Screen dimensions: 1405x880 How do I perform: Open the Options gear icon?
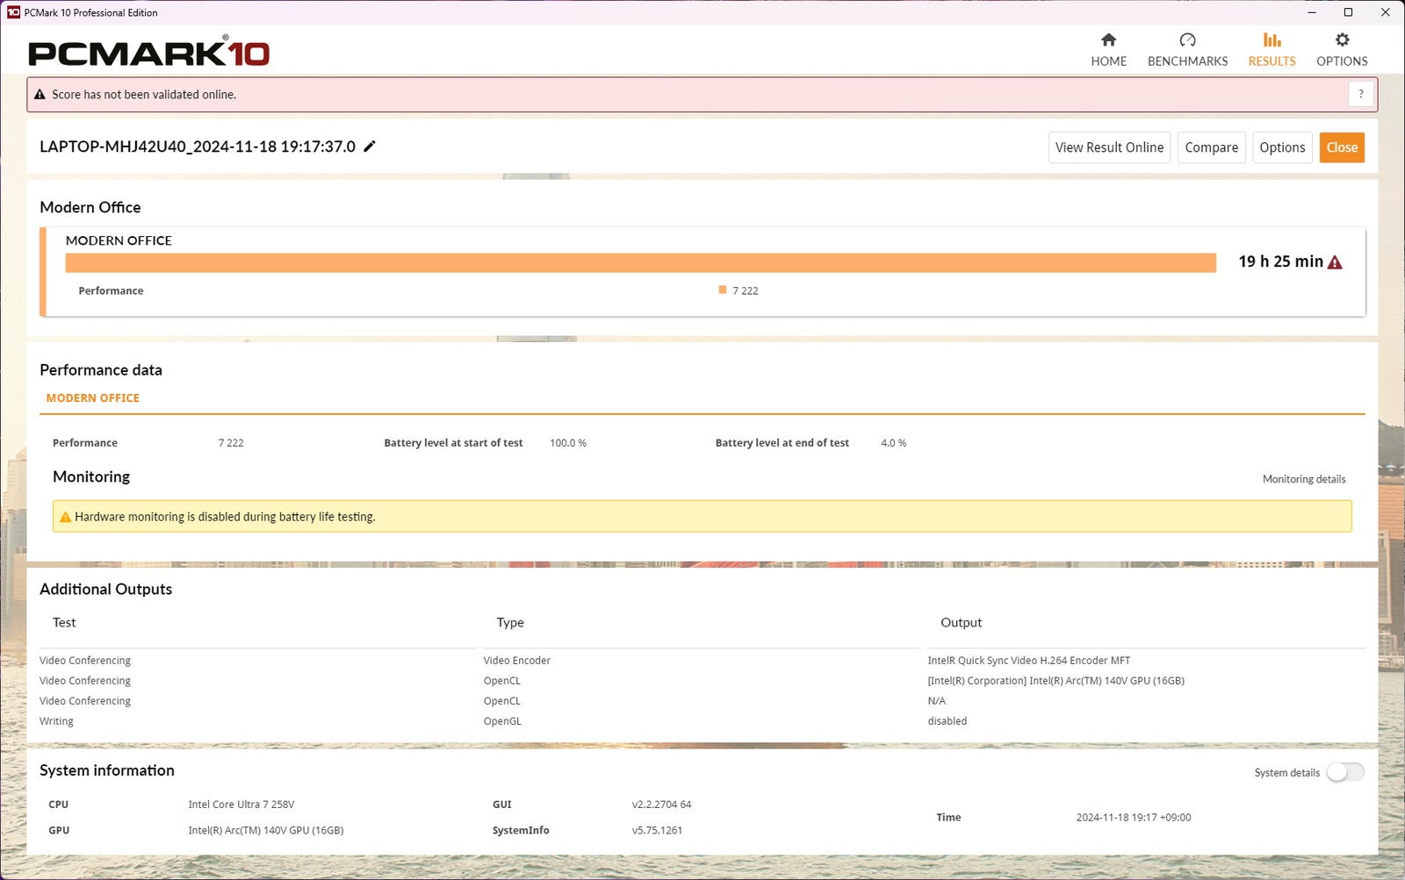pyautogui.click(x=1342, y=39)
